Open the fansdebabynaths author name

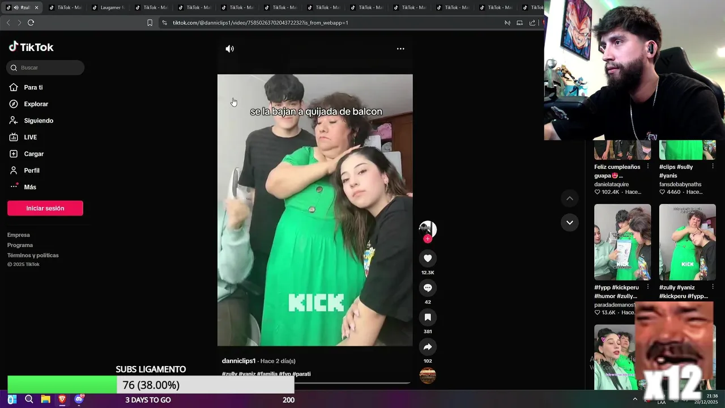(680, 185)
